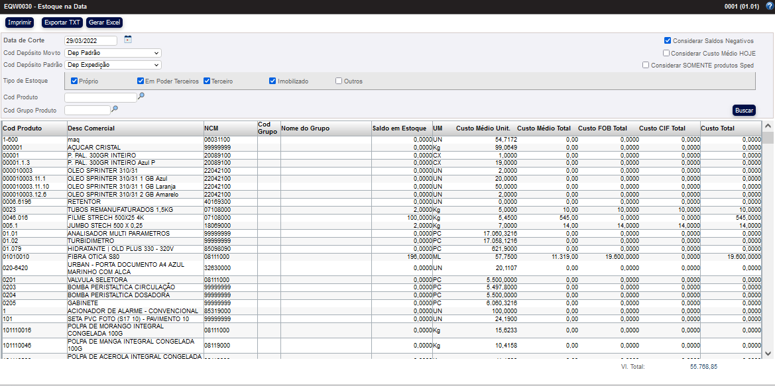The width and height of the screenshot is (775, 386).
Task: Click the Saldo em Estoque column header
Action: 399,128
